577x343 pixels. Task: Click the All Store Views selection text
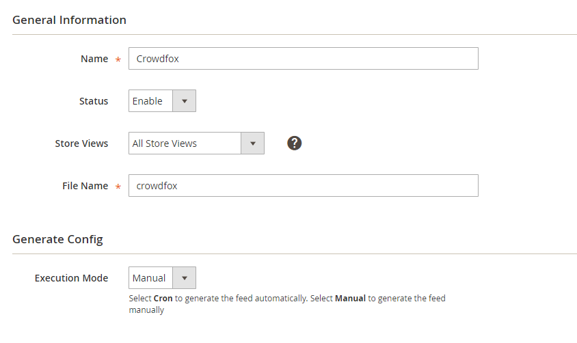click(165, 143)
